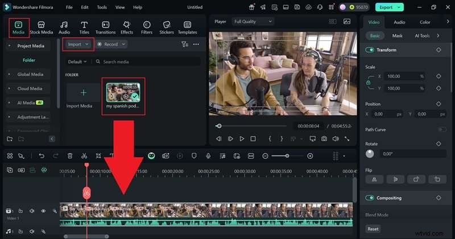Switch to the Audio properties tab

coord(399,22)
